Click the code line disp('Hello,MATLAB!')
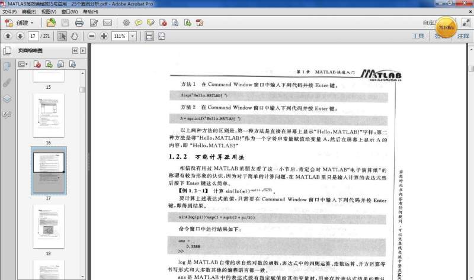The height and width of the screenshot is (280, 474). coord(204,95)
